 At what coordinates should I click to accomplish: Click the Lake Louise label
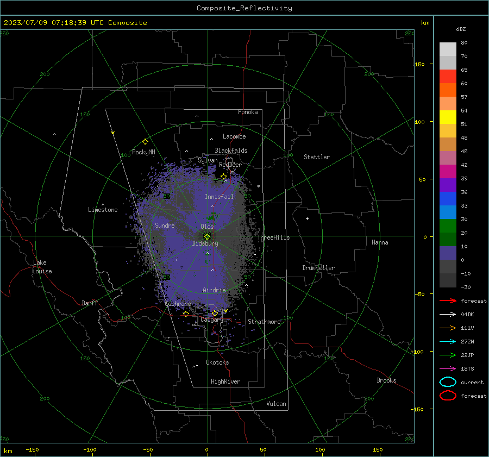click(x=42, y=267)
